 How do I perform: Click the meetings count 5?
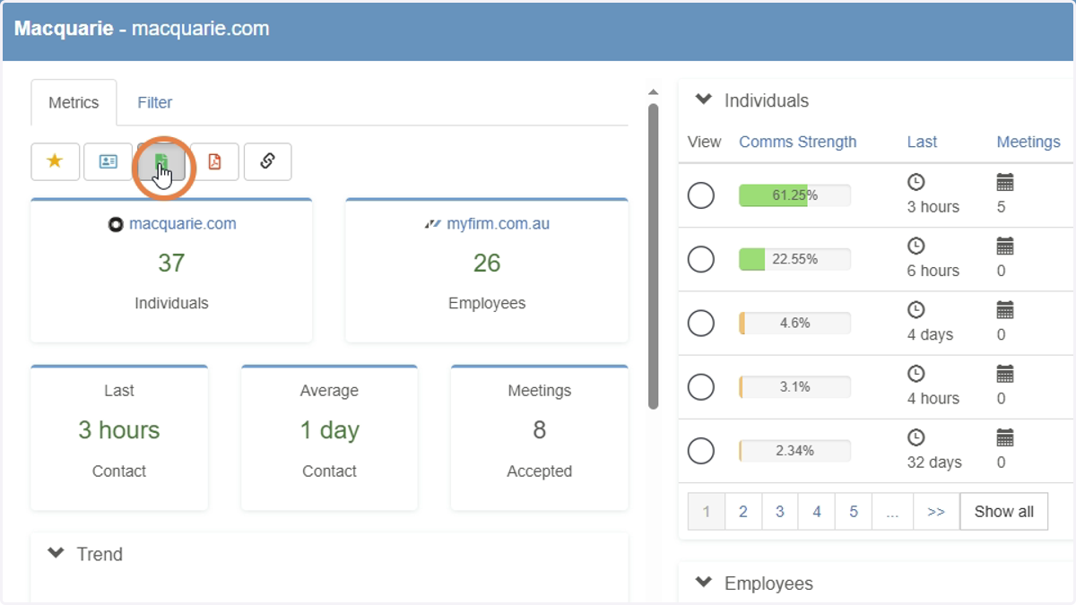tap(1002, 207)
